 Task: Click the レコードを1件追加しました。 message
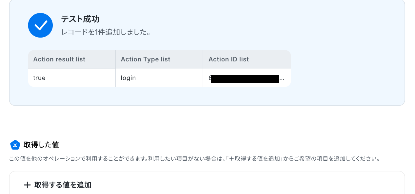tap(106, 32)
